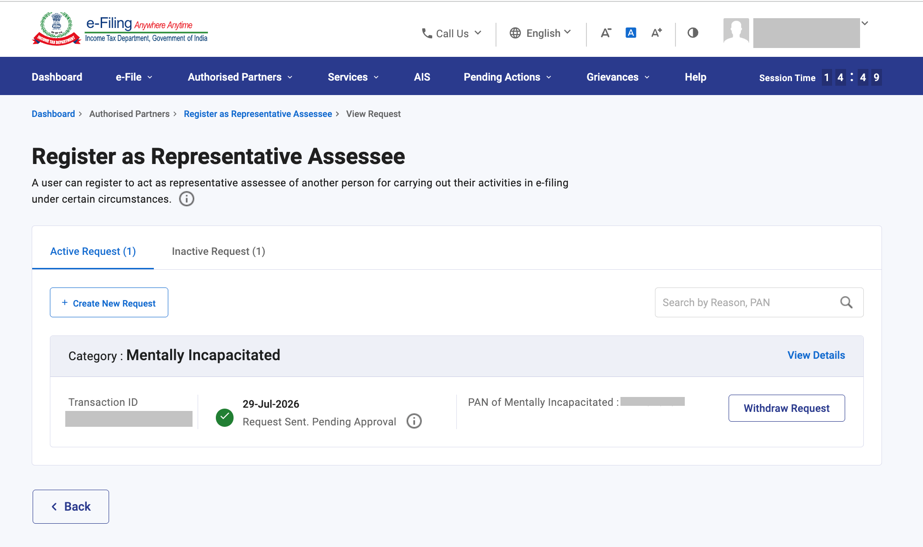
Task: Expand the Grievances menu
Action: [618, 77]
